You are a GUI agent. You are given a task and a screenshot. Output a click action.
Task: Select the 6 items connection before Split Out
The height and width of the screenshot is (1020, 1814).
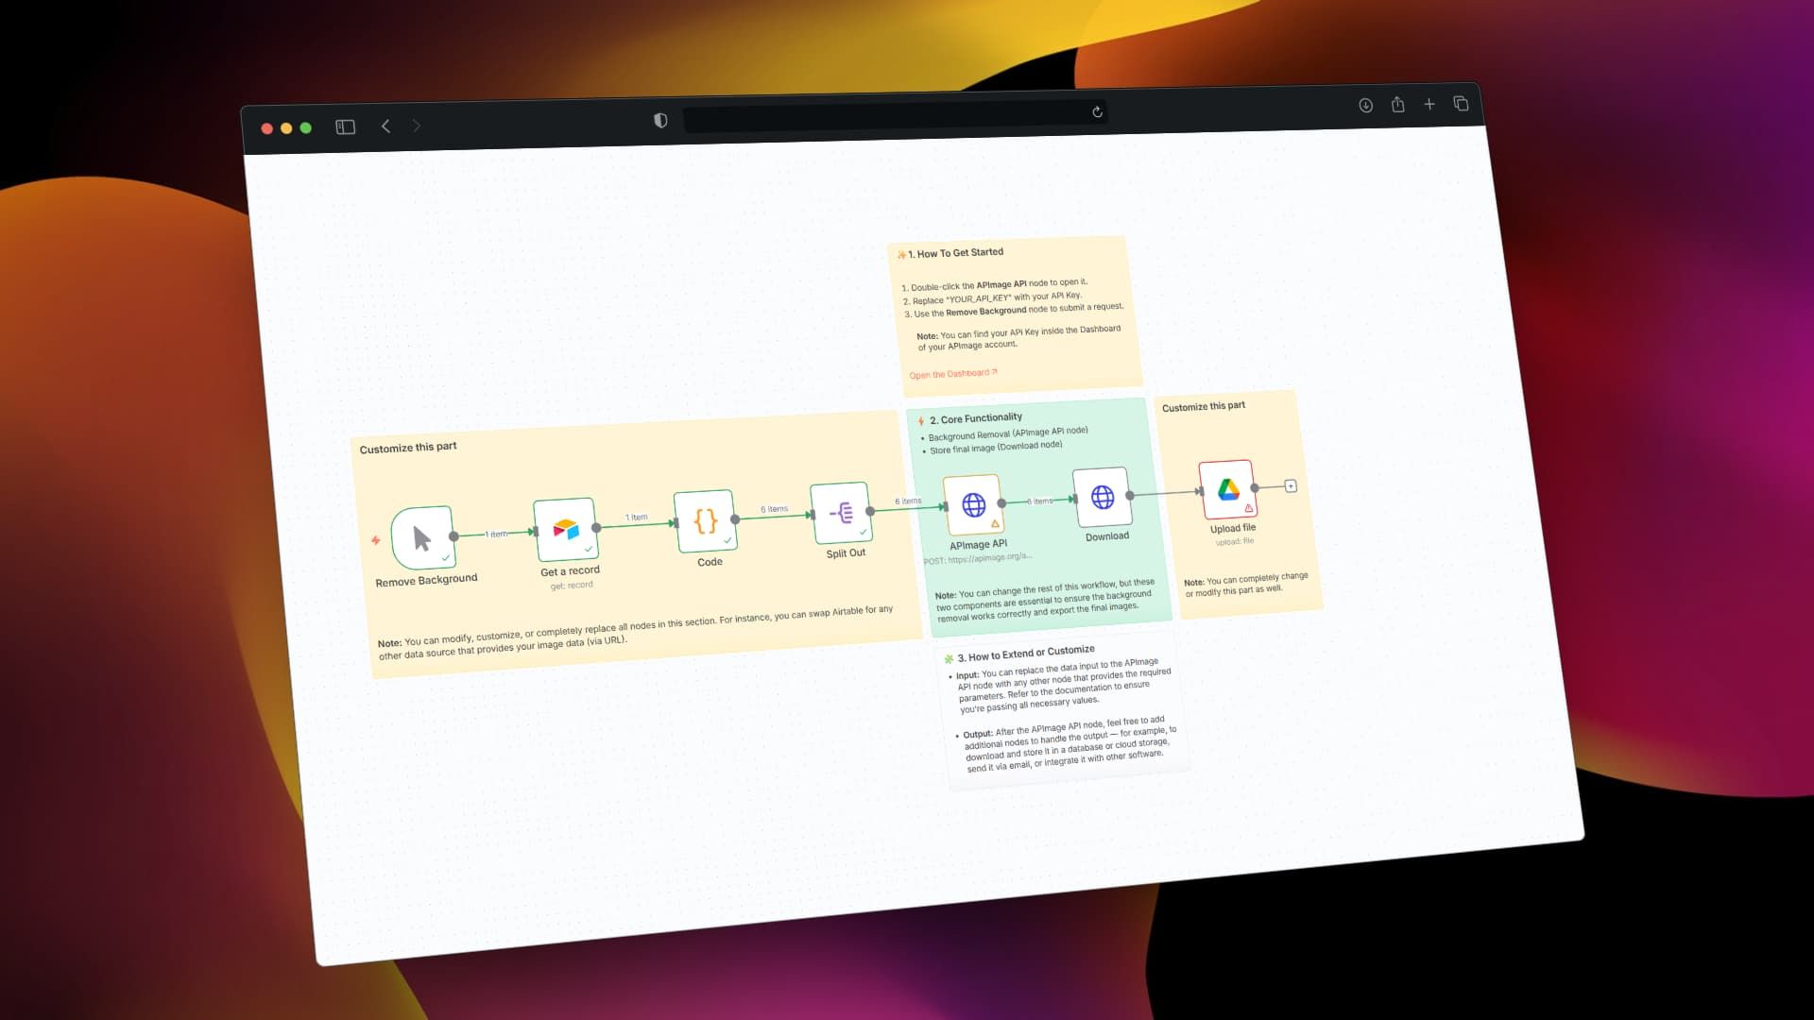pos(774,509)
